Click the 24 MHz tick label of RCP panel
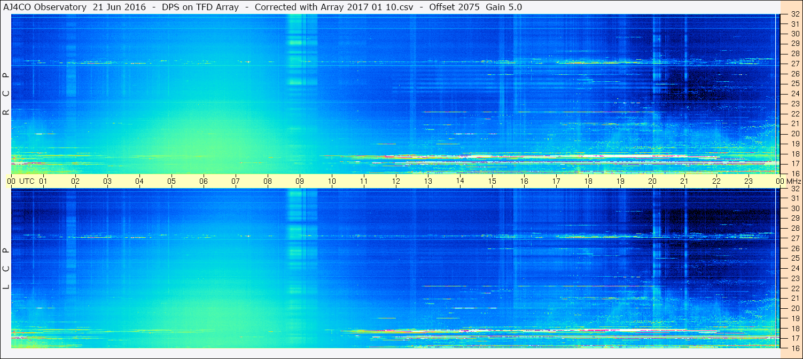 (795, 93)
